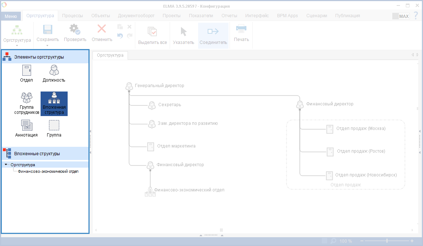Click the zoom slider handle
Screen dimensions: 423x246
pyautogui.click(x=387, y=241)
